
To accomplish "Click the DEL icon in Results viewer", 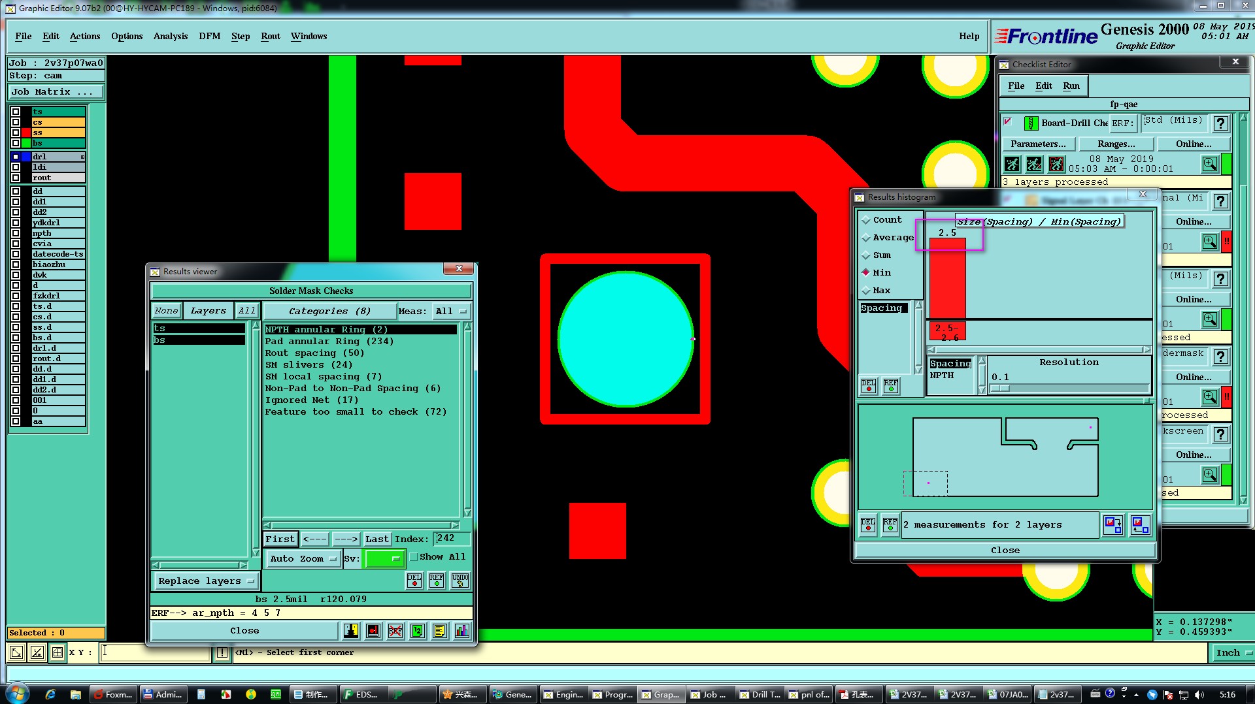I will click(414, 580).
